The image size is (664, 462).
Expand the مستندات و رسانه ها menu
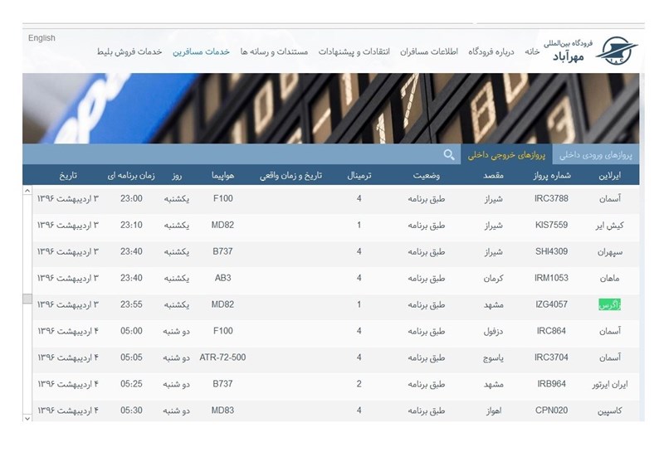point(274,51)
